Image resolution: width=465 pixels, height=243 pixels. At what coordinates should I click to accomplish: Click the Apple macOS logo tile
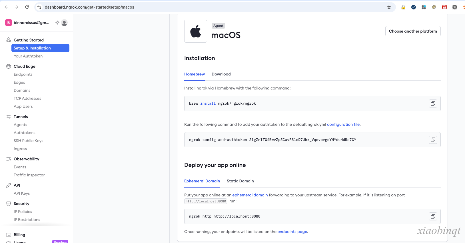point(196,31)
